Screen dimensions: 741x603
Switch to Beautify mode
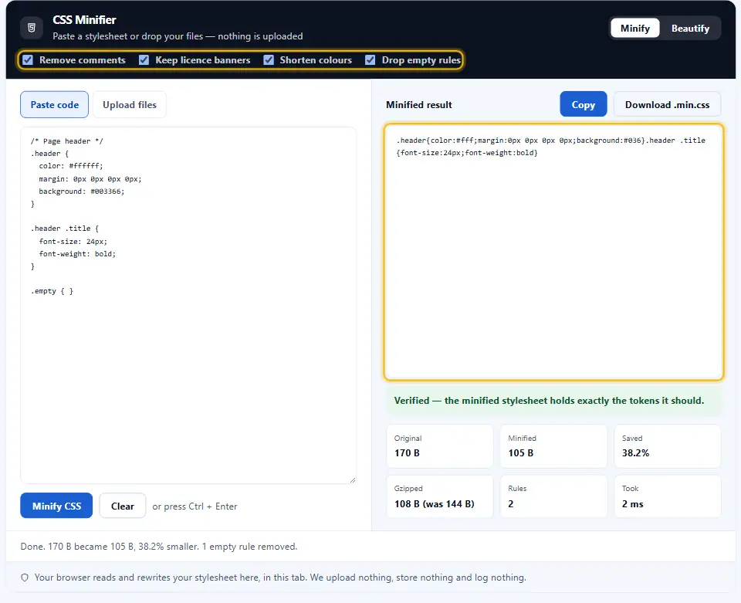(x=690, y=29)
